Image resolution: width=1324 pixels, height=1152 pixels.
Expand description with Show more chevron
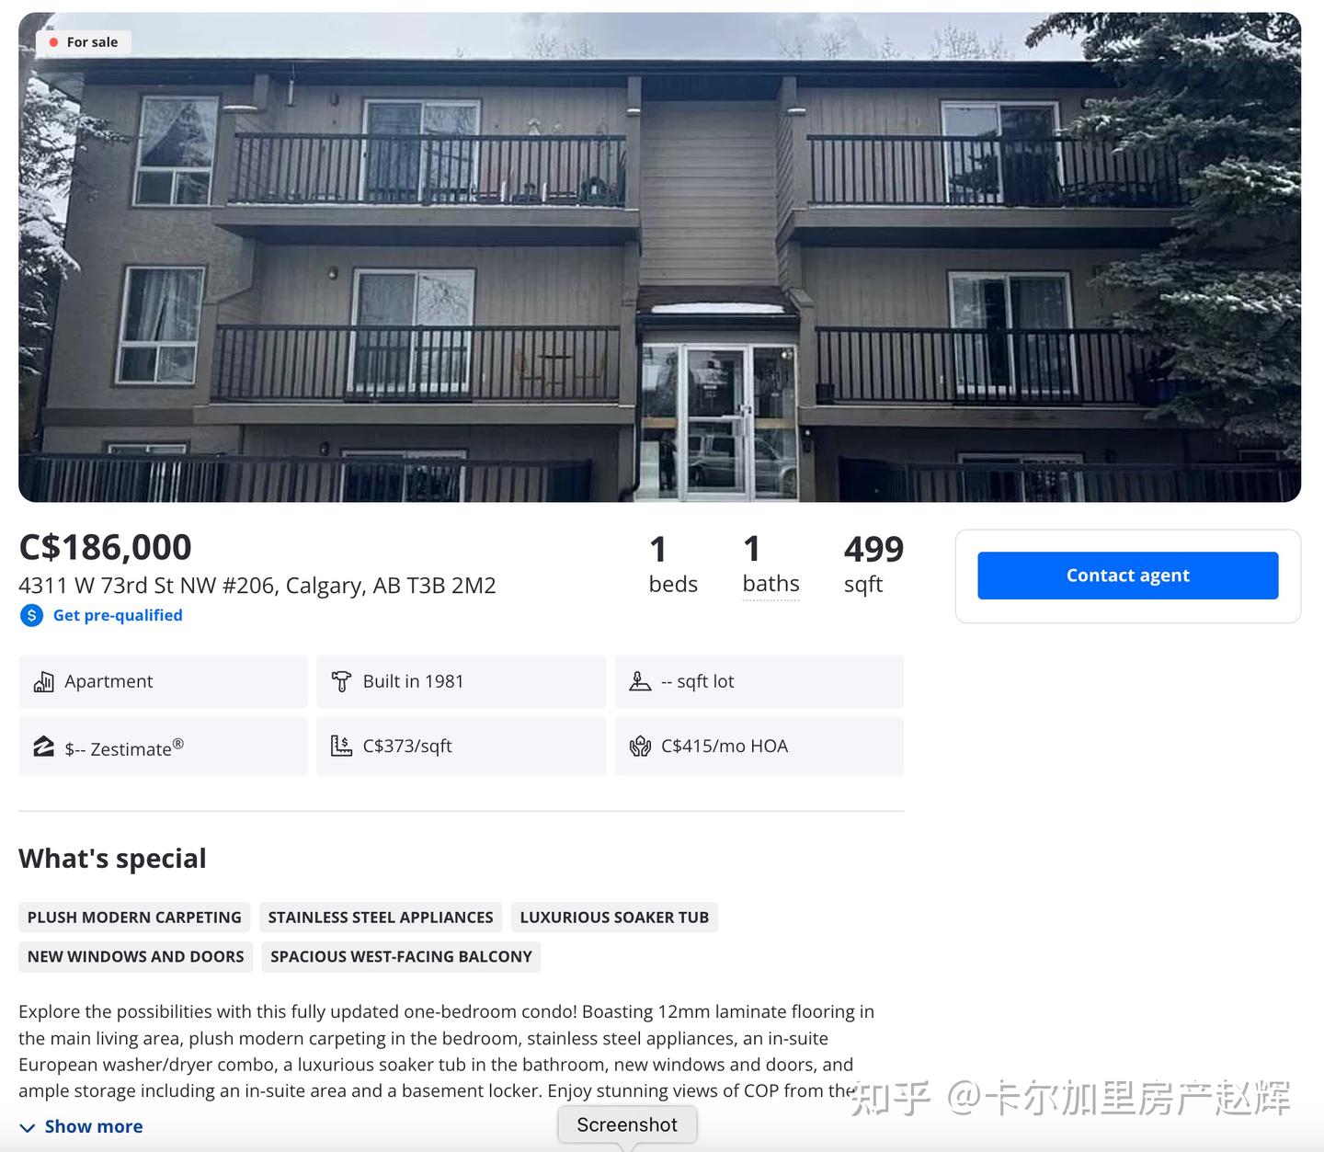pos(28,1127)
